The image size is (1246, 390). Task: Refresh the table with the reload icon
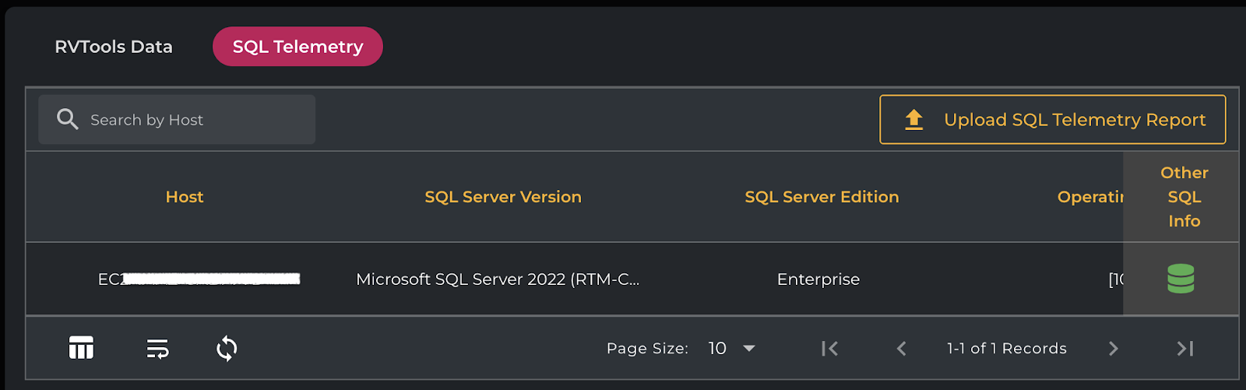[x=227, y=348]
